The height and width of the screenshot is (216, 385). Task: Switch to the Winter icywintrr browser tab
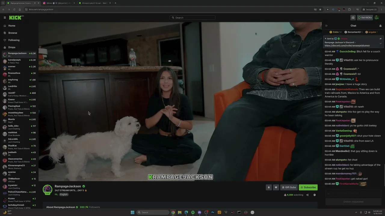point(59,3)
